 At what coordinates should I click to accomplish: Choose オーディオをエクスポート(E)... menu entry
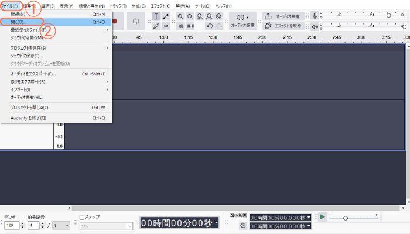click(x=56, y=74)
